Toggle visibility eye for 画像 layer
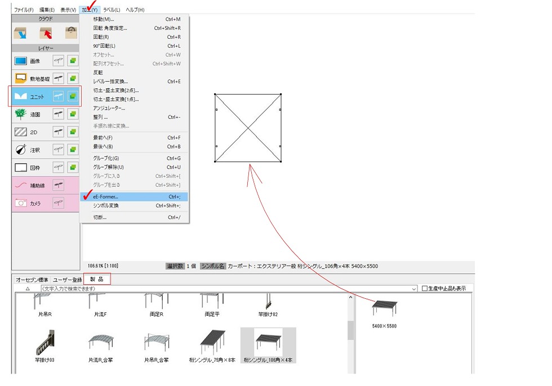This screenshot has width=552, height=386. (x=59, y=60)
